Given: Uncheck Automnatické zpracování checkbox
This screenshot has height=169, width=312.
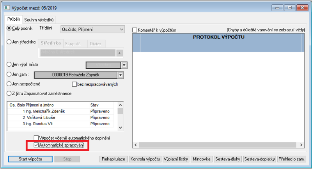Looking at the screenshot, I should point(36,145).
